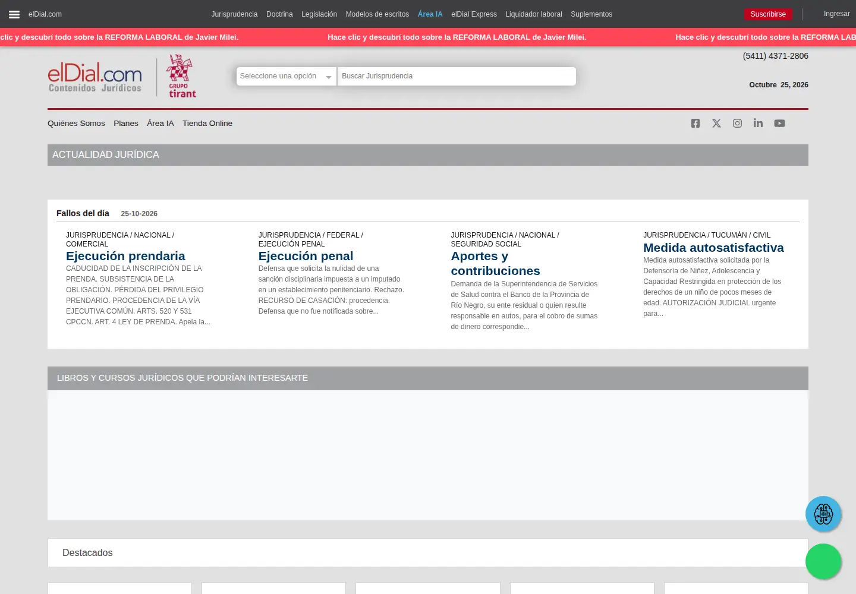This screenshot has width=856, height=594.
Task: Click the Grupo Tirant logo
Action: click(x=181, y=76)
